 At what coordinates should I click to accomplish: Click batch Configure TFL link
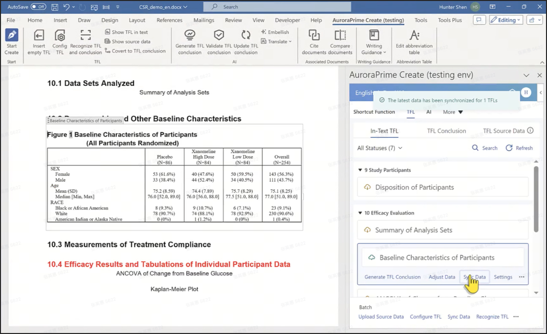coord(426,317)
